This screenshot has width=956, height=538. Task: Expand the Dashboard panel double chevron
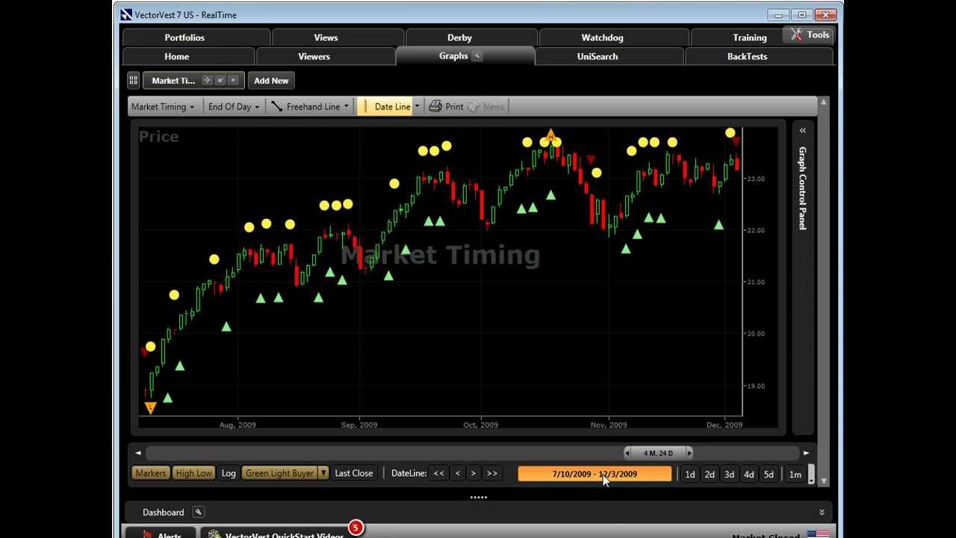822,513
